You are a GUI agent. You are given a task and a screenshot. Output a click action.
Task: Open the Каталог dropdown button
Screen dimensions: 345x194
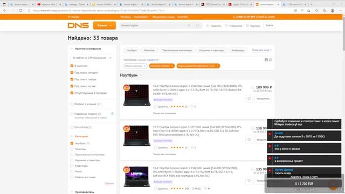click(x=104, y=25)
